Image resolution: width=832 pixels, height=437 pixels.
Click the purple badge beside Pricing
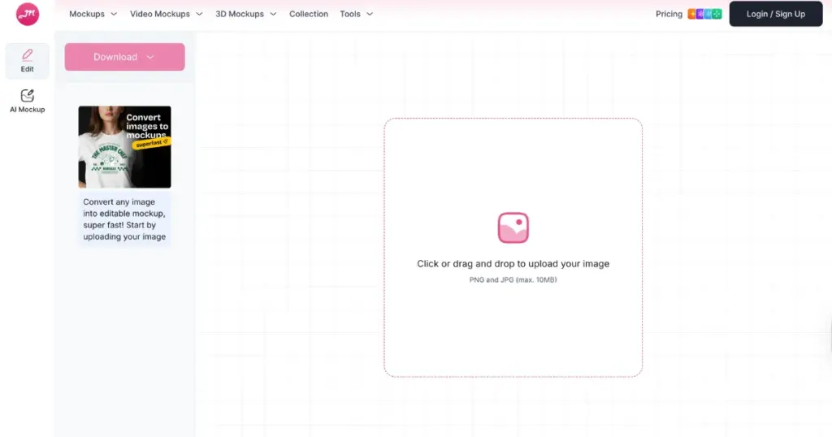click(700, 14)
